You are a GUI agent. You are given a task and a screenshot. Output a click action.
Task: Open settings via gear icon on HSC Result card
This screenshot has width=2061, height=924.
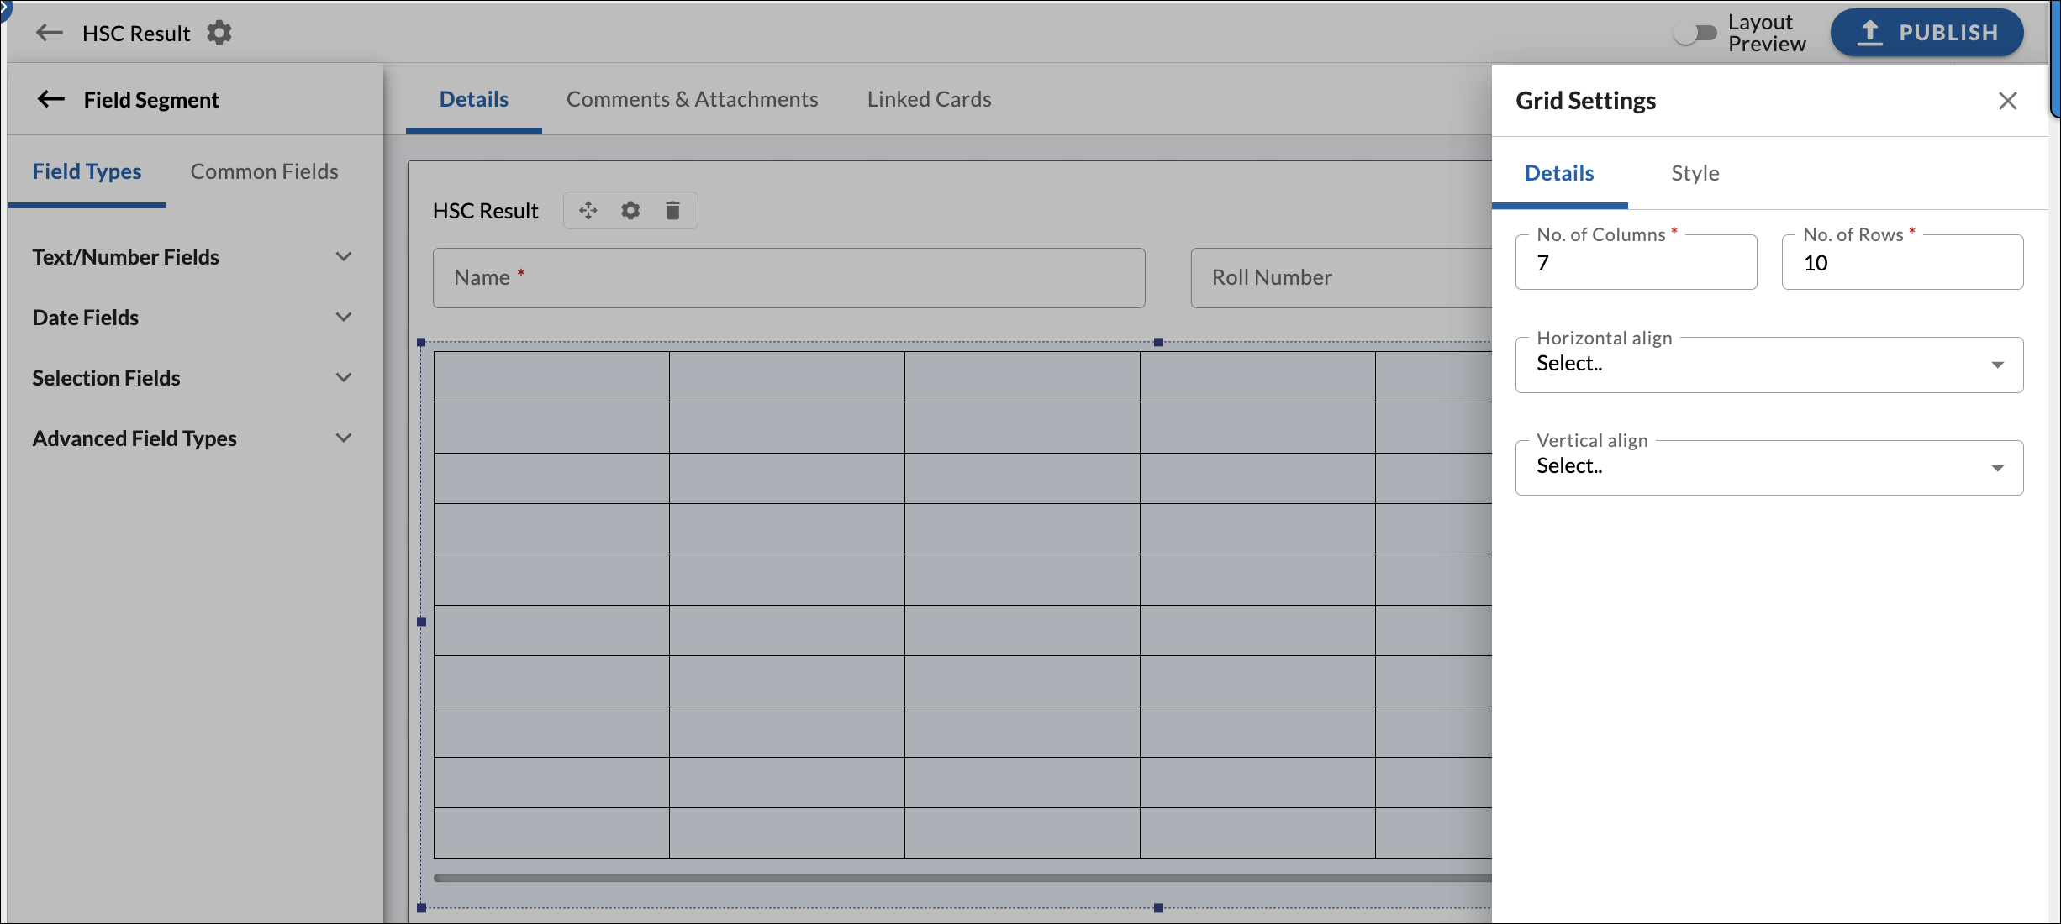point(630,210)
